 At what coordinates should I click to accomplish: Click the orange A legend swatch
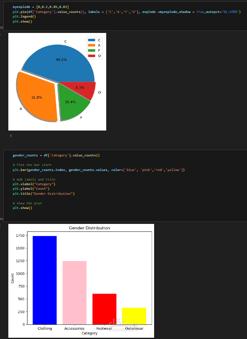pyautogui.click(x=92, y=45)
